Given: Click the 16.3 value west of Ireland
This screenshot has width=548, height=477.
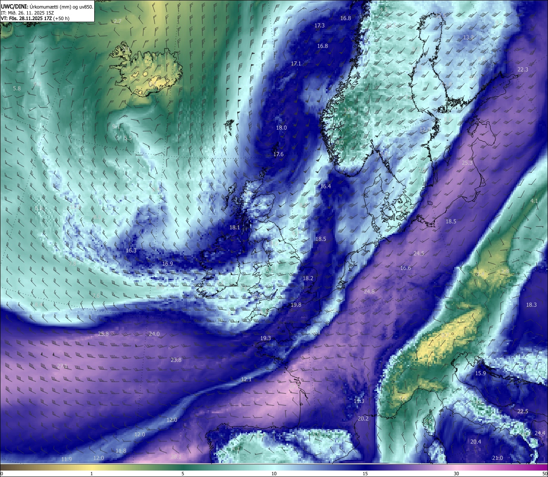Looking at the screenshot, I should click(x=131, y=251).
